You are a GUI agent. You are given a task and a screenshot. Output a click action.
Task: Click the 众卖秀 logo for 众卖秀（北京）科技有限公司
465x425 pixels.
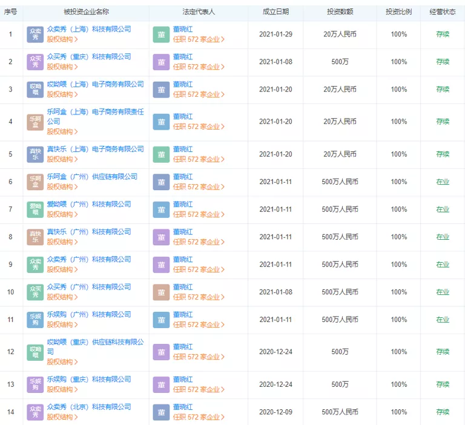[x=36, y=412]
